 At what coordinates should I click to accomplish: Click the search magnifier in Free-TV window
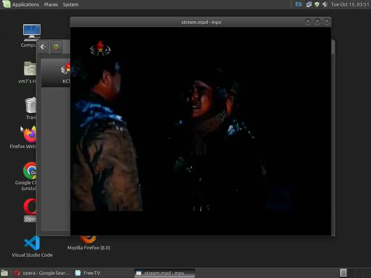click(56, 47)
